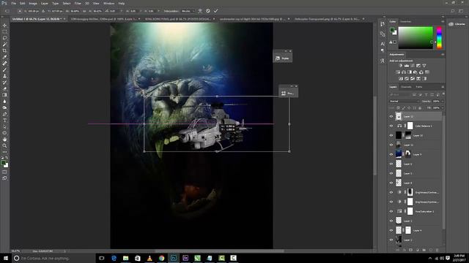Toggle visibility of Layer 4
469x263 pixels.
(391, 231)
